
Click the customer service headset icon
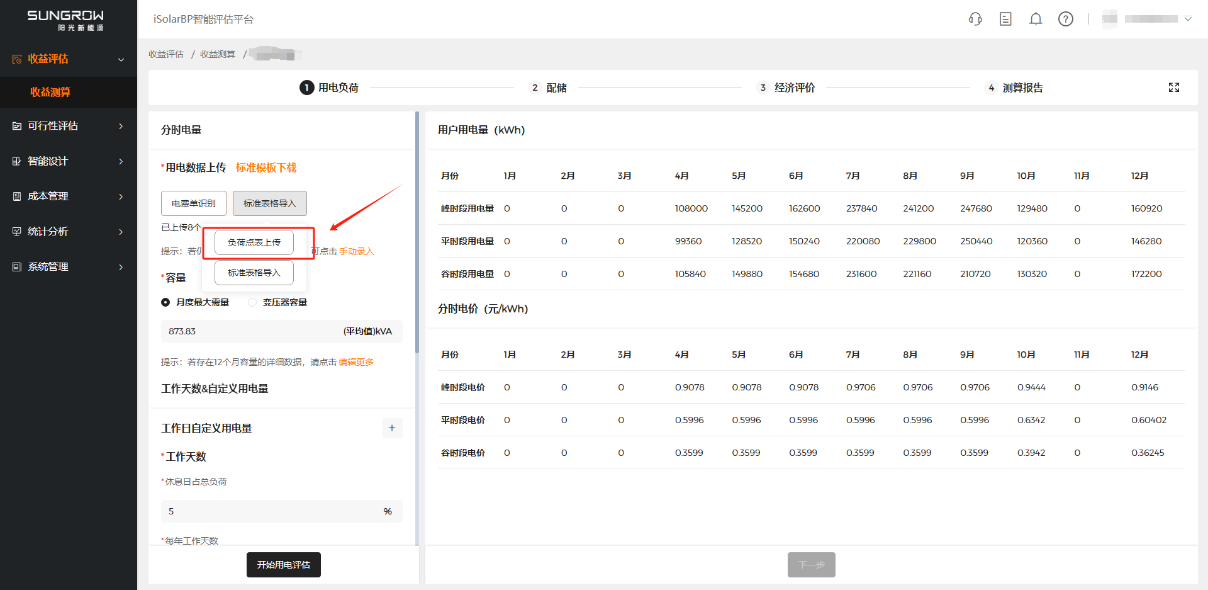click(975, 19)
